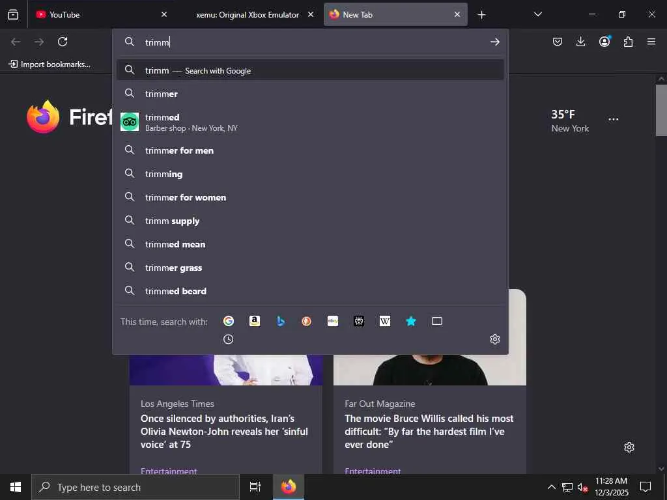667x500 pixels.
Task: Open search settings gear in dropdown
Action: coord(495,339)
